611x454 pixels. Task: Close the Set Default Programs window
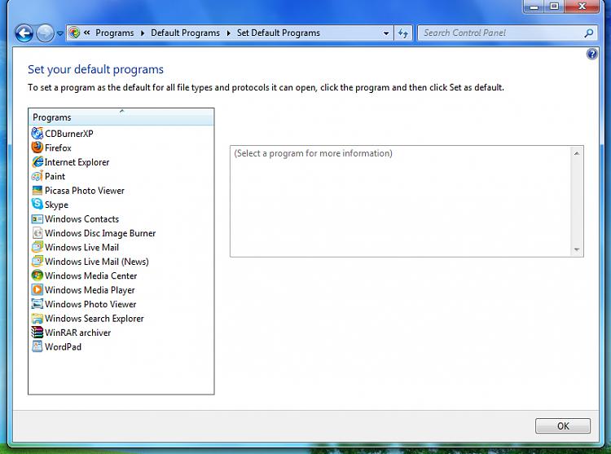pos(582,7)
